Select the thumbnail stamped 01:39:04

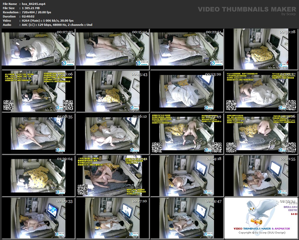[x=38, y=176]
